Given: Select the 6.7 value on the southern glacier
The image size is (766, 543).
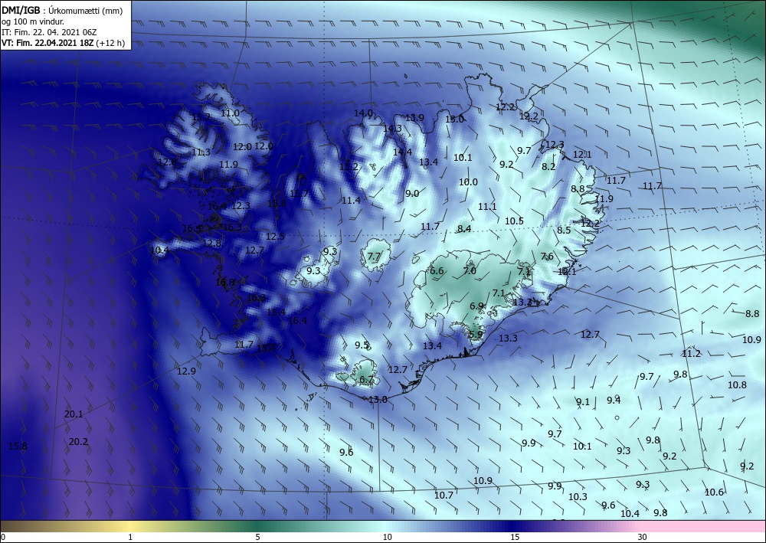Looking at the screenshot, I should coord(366,380).
